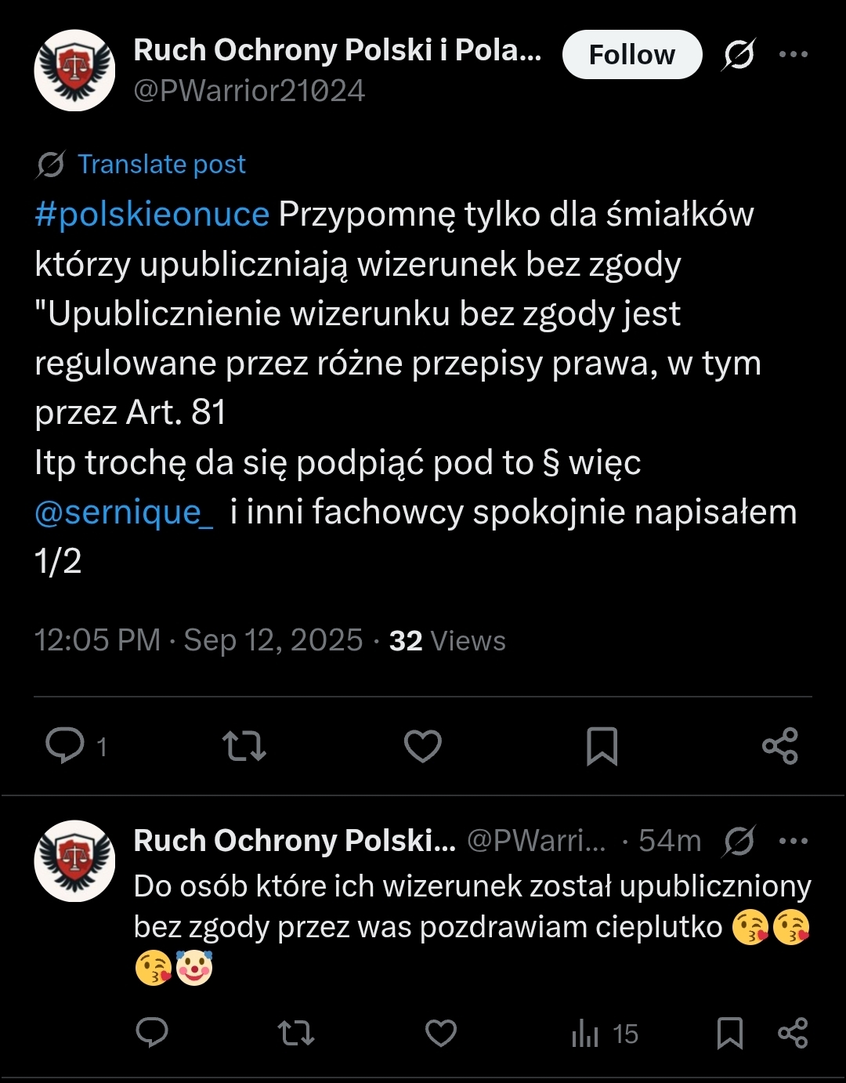
Task: Open main post author's profile picture
Action: point(74,71)
